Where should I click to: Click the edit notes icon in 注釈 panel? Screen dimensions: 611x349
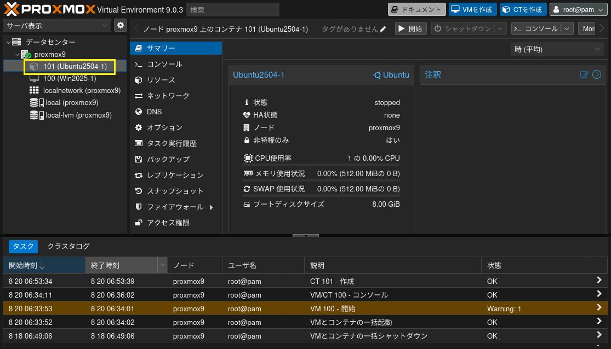(584, 74)
